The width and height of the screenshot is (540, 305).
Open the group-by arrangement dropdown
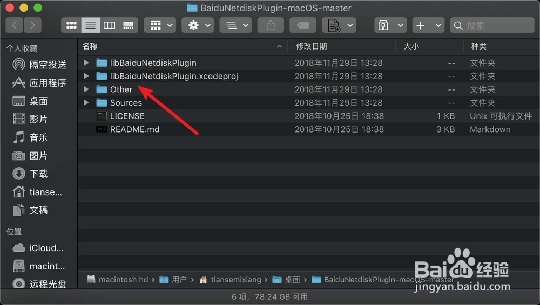(160, 25)
